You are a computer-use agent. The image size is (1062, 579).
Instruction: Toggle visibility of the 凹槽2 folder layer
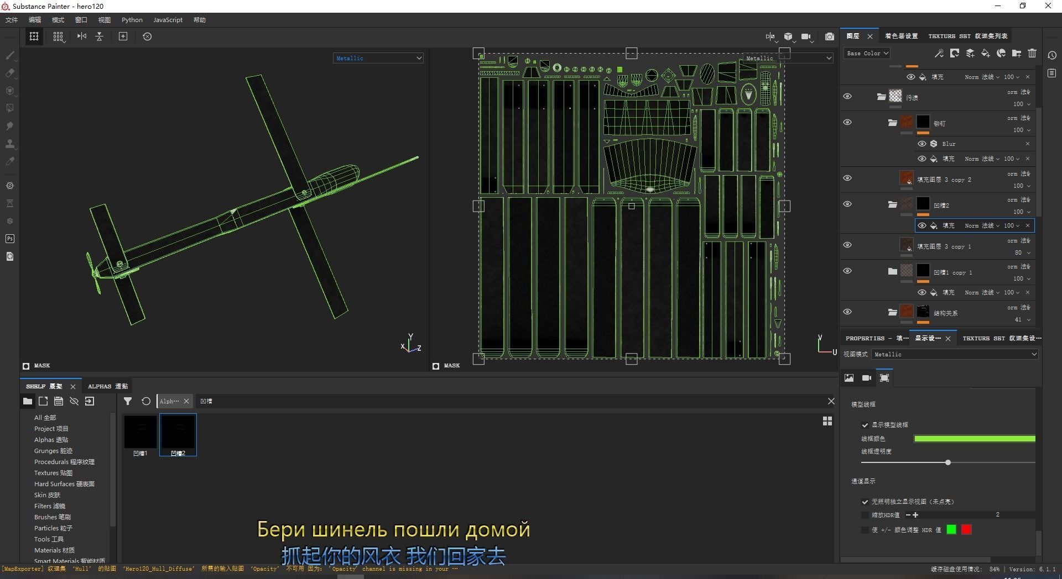point(847,204)
